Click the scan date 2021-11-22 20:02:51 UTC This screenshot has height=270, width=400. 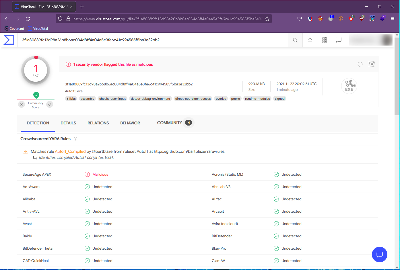pos(296,84)
